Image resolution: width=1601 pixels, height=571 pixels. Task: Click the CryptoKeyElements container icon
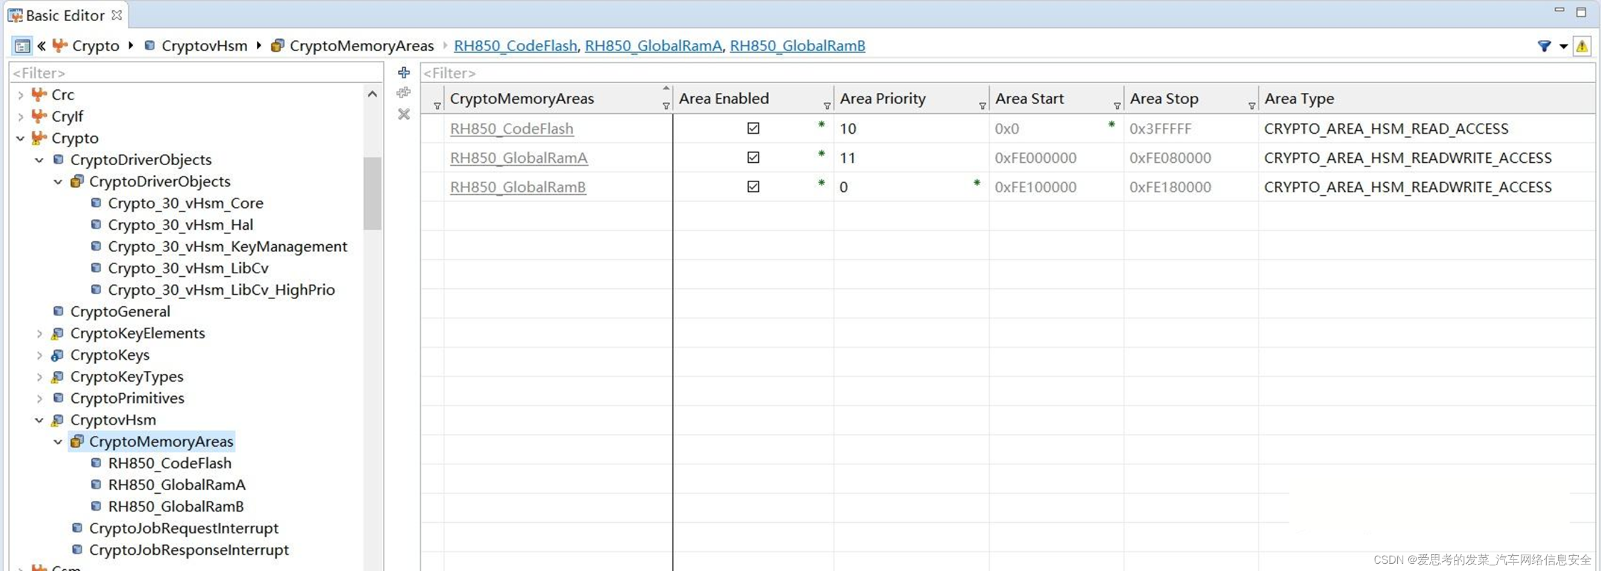(57, 333)
